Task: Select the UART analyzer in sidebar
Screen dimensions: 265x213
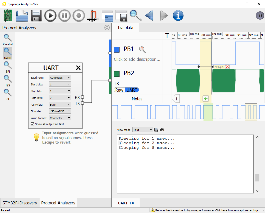Action: click(8, 53)
